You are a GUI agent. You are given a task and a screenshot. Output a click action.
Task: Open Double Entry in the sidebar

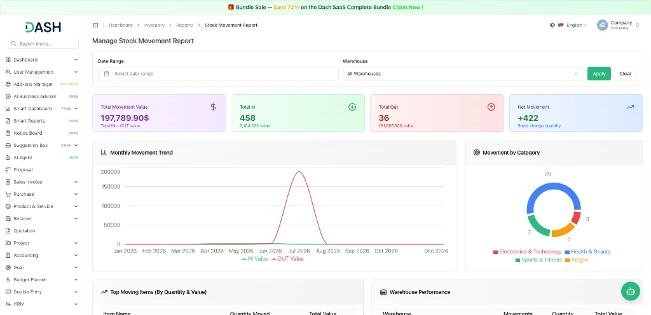tap(42, 291)
